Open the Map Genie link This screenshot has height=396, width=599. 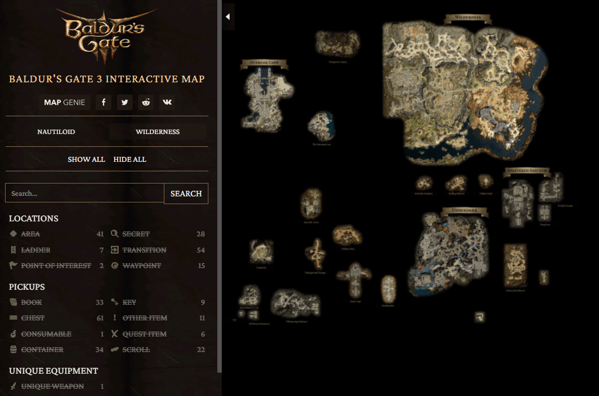tap(64, 102)
